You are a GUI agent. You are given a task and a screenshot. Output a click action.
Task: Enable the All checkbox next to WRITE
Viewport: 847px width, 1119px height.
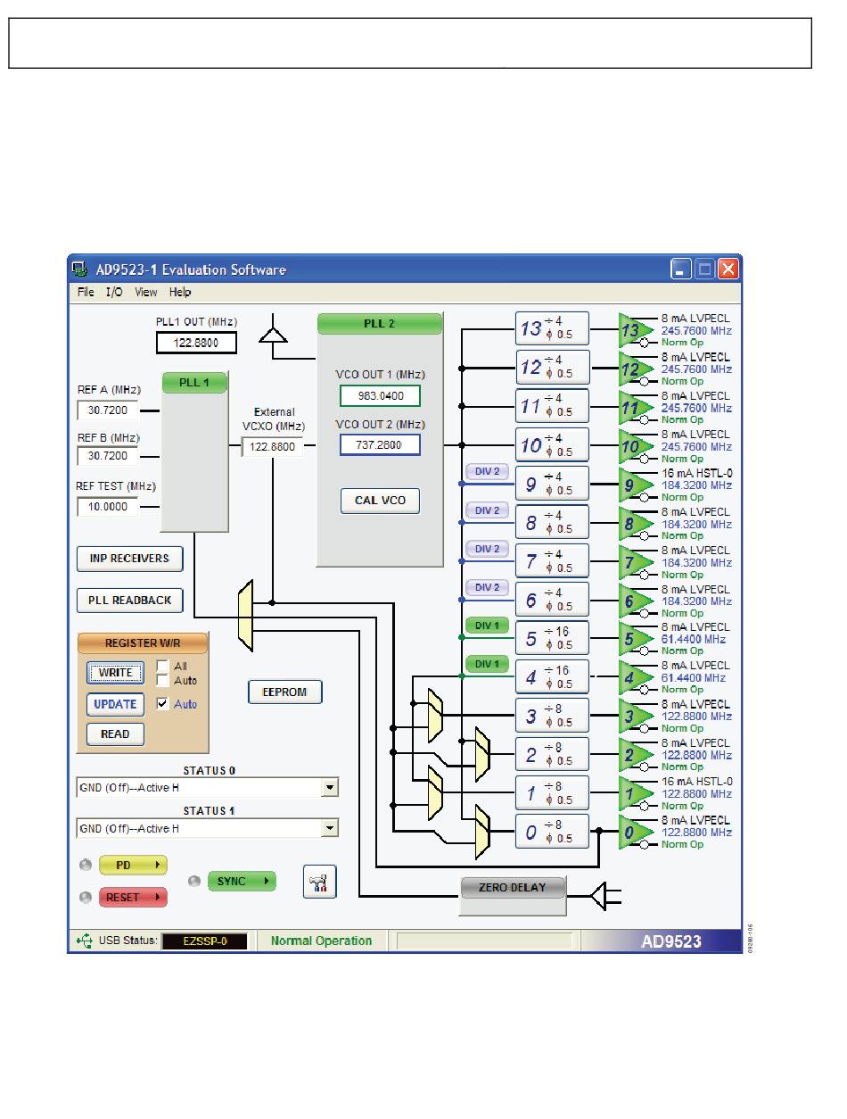coord(162,666)
